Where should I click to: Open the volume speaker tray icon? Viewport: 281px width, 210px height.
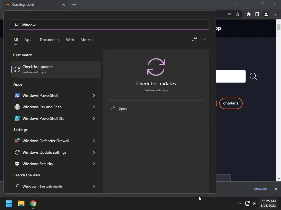pyautogui.click(x=254, y=203)
